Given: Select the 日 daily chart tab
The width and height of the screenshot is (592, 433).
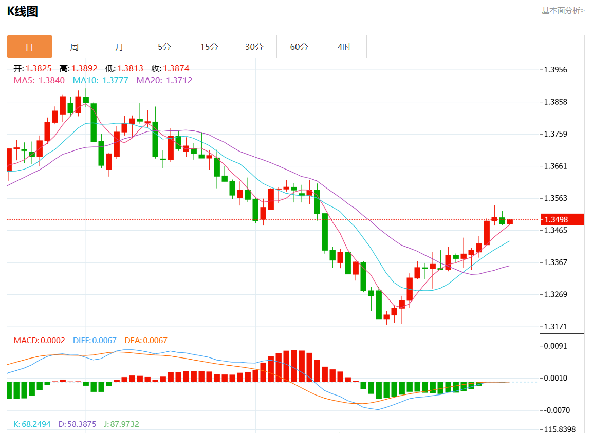Looking at the screenshot, I should tap(29, 47).
